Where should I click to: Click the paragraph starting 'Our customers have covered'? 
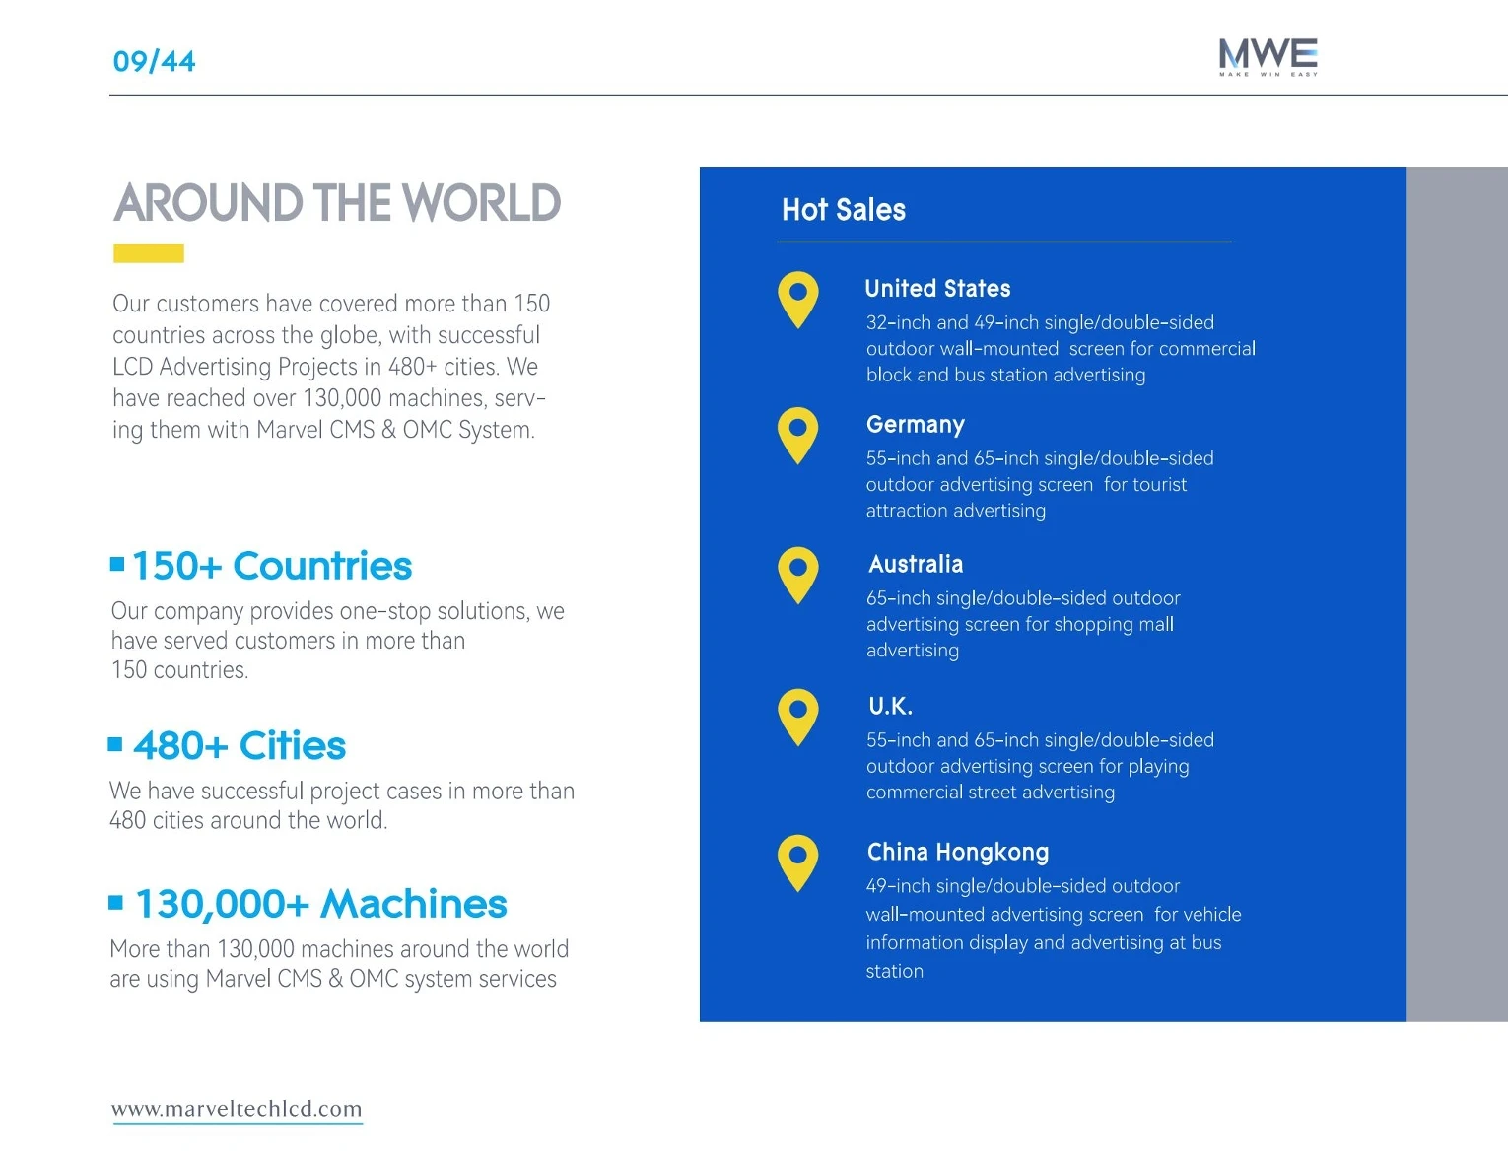331,367
